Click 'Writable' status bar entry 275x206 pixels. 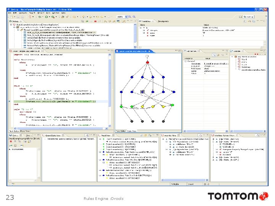175,184
